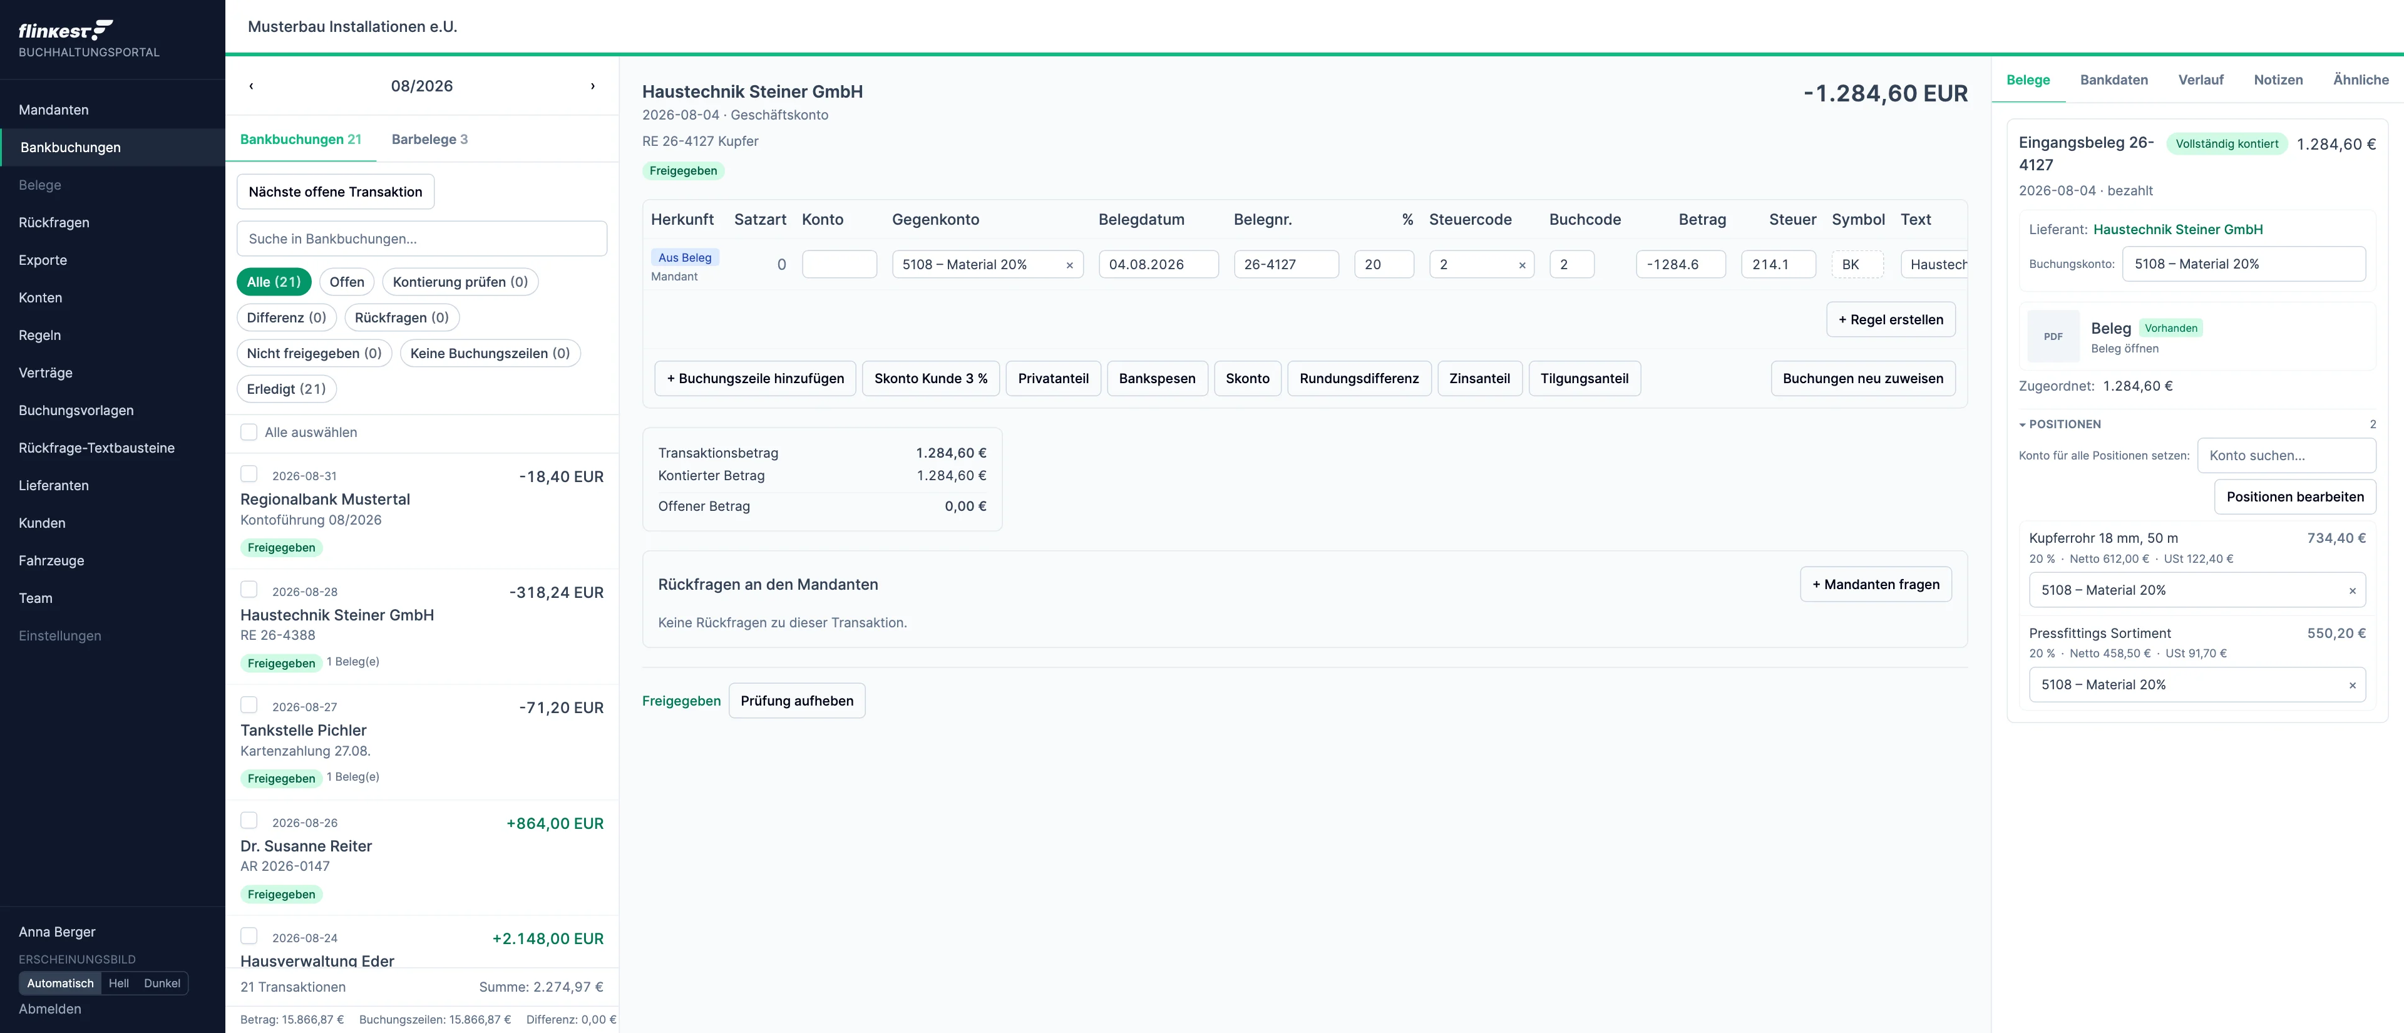The image size is (2404, 1033).
Task: Open the Bankdaten tab
Action: (x=2114, y=80)
